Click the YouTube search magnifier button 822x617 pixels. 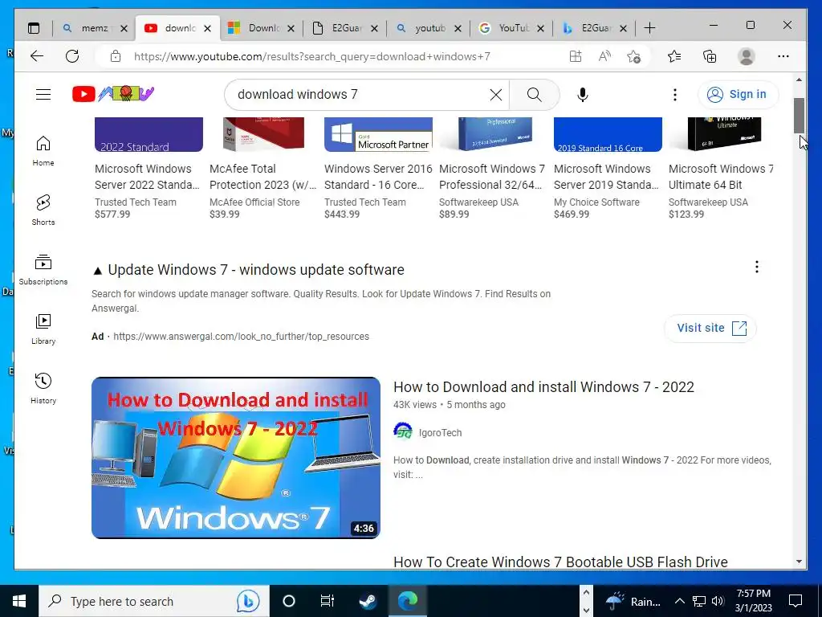coord(534,95)
